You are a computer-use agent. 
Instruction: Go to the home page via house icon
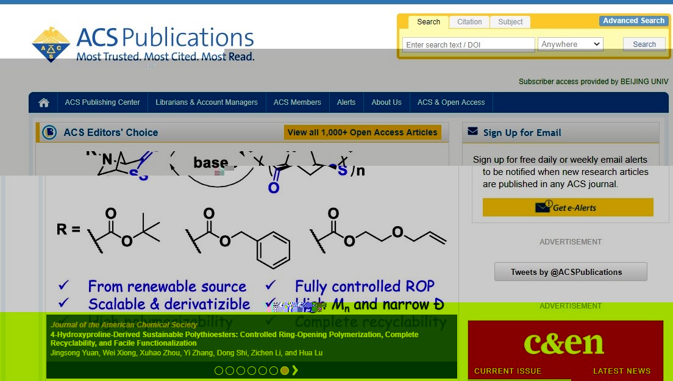click(44, 102)
